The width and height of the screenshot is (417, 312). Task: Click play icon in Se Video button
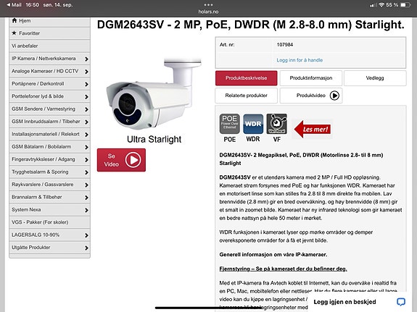coord(133,160)
